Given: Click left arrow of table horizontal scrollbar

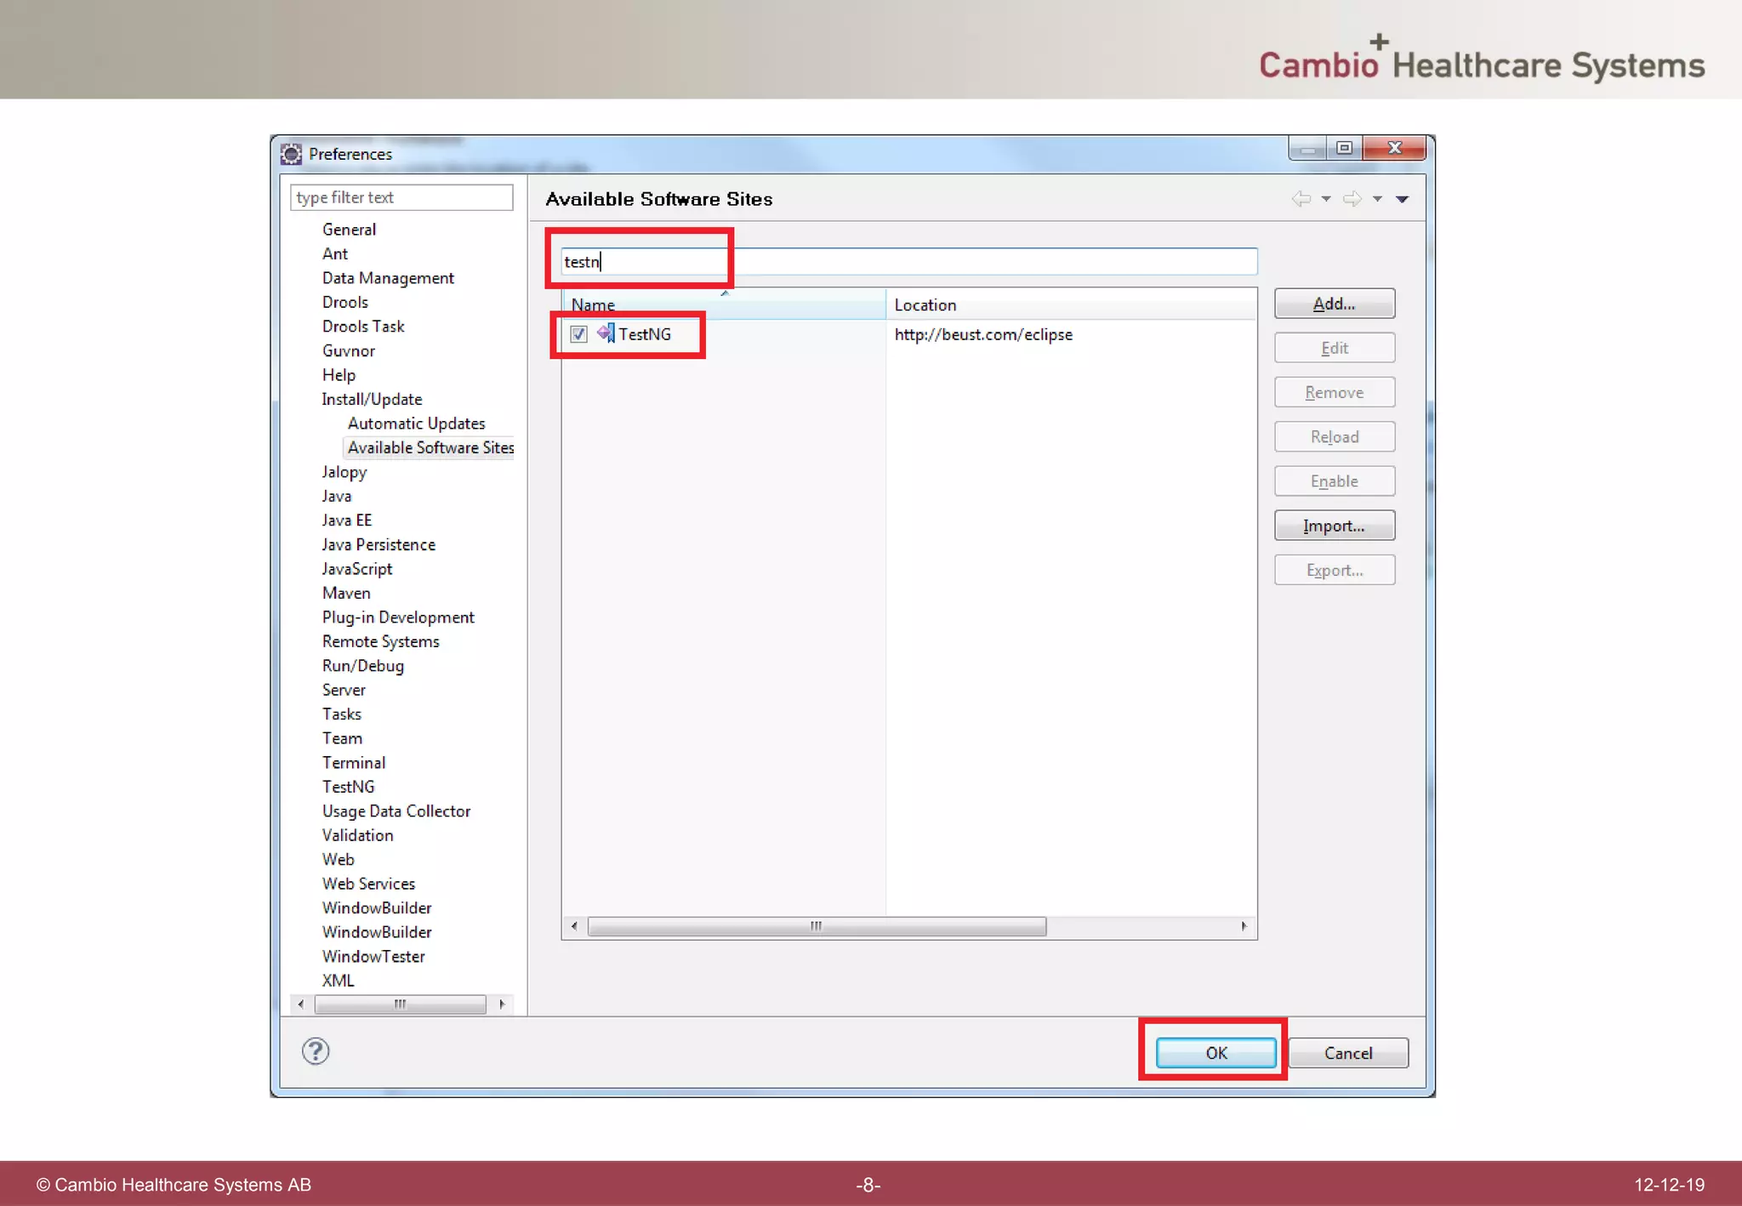Looking at the screenshot, I should [x=574, y=926].
